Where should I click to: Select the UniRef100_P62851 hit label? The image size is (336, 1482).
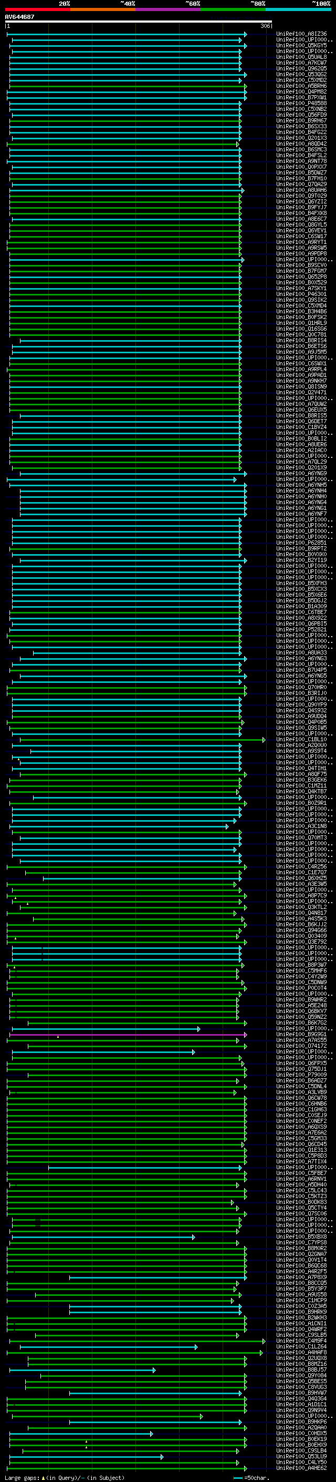[301, 543]
